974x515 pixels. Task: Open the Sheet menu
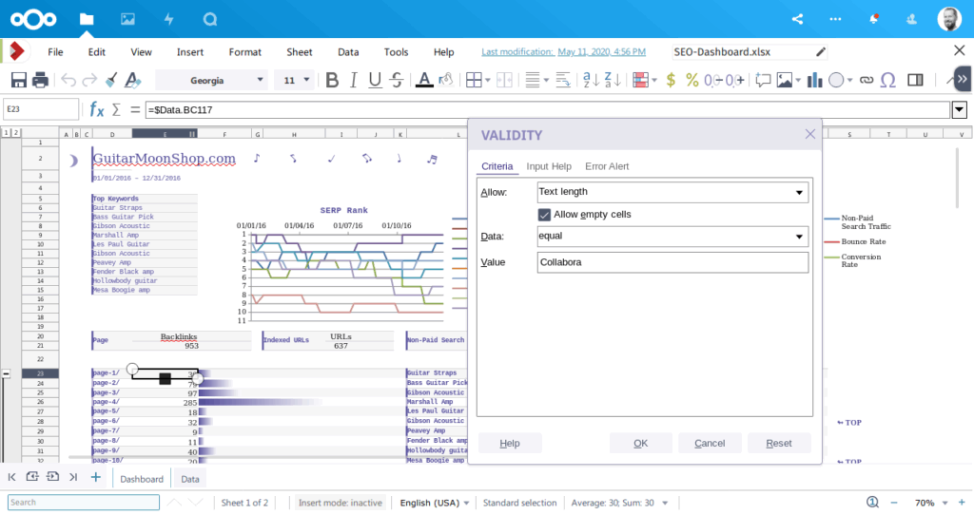point(299,52)
